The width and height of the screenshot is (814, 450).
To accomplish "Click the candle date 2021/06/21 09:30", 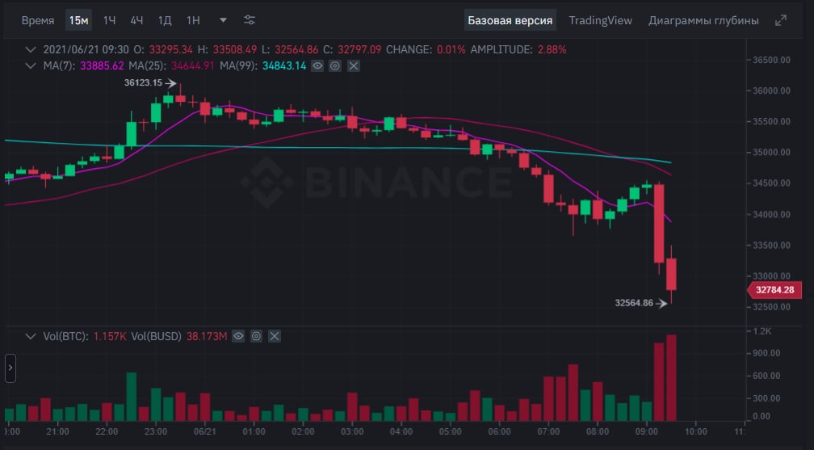I will (x=86, y=50).
